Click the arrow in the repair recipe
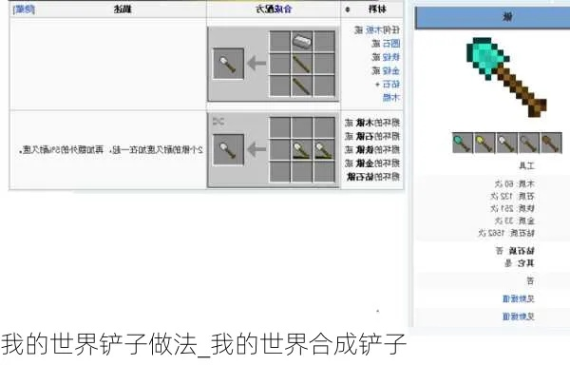The width and height of the screenshot is (570, 365). point(256,149)
